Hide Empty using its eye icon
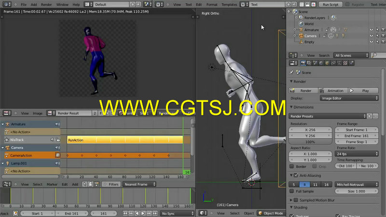Screen dimensions: 386x217 [x=371, y=42]
